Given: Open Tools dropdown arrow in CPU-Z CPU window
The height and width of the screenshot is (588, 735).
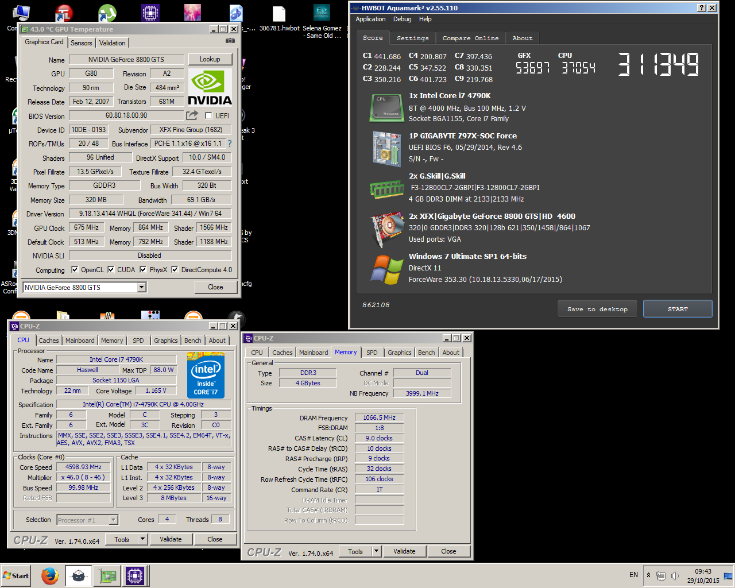Looking at the screenshot, I should pos(143,539).
